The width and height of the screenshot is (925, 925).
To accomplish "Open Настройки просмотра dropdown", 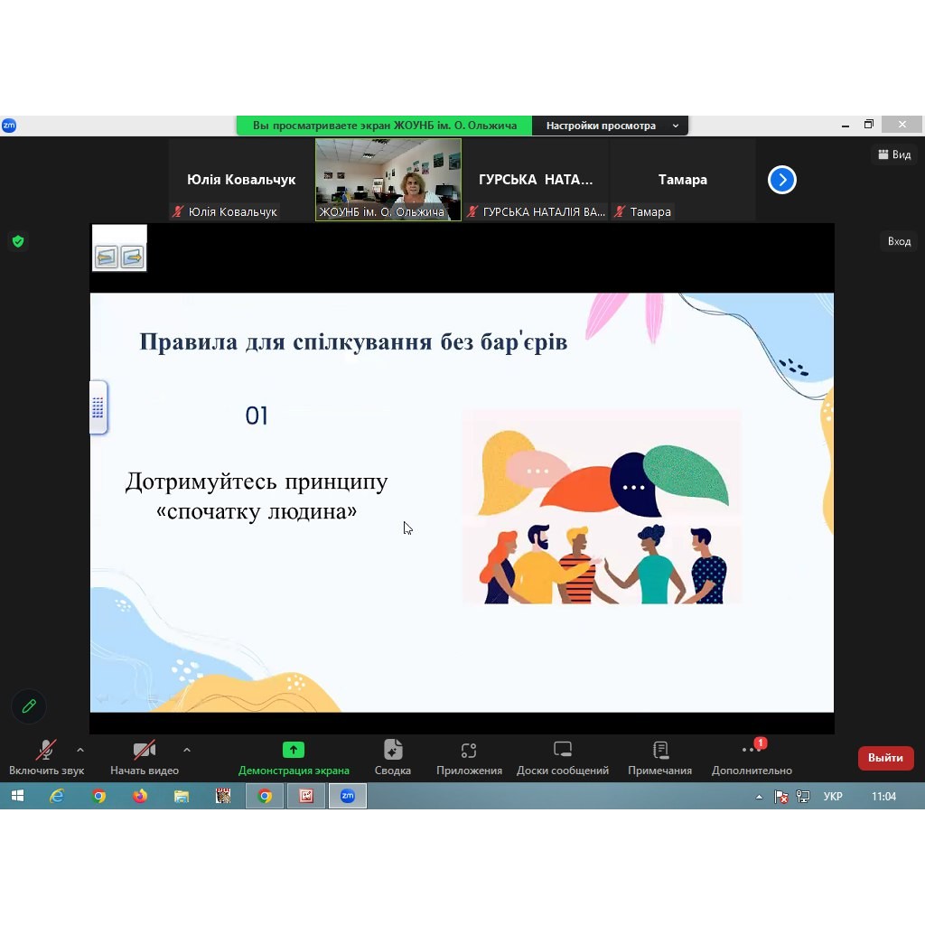I will pyautogui.click(x=610, y=126).
